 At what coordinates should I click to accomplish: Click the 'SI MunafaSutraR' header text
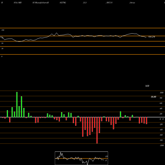pyautogui.click(x=41, y=3)
